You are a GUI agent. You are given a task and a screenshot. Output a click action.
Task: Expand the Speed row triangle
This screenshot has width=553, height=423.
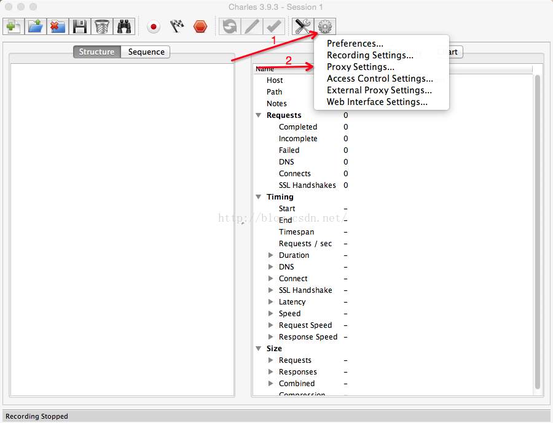click(x=270, y=313)
